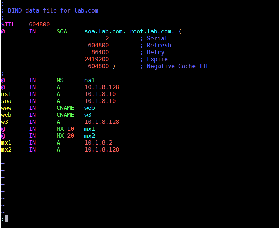Click the mx2 target on the MX 20 line
Screen dimensions: 279x228
pos(90,136)
